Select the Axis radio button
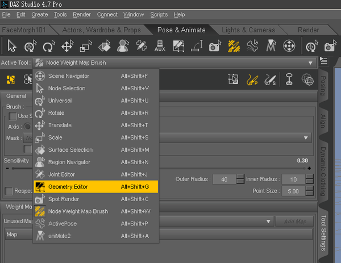Image resolution: width=341 pixels, height=263 pixels. (x=27, y=126)
